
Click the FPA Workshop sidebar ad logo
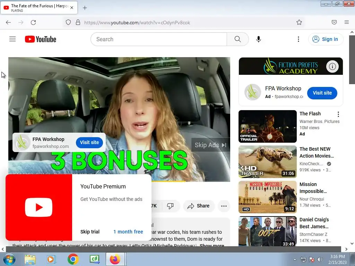[x=252, y=92]
